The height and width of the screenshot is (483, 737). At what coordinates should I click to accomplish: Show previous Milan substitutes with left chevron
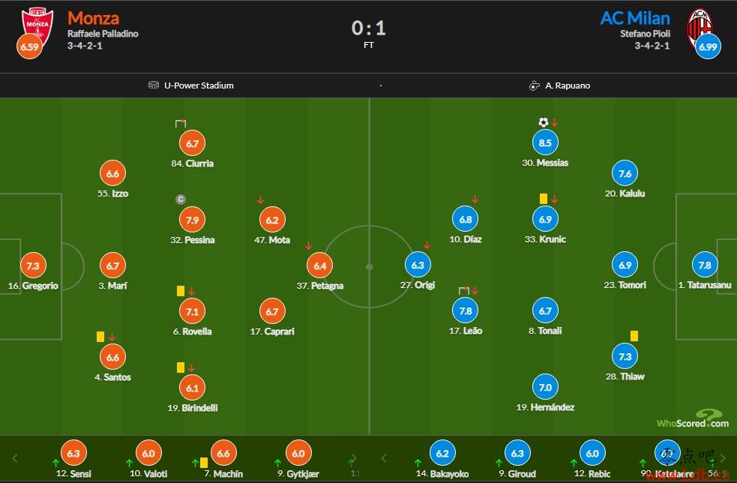tap(384, 458)
